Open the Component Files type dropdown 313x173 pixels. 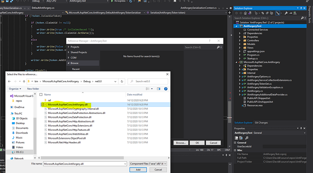pos(148,164)
